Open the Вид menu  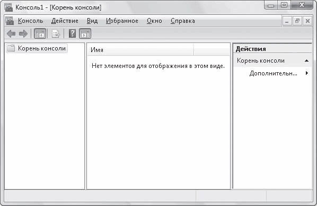click(x=92, y=21)
